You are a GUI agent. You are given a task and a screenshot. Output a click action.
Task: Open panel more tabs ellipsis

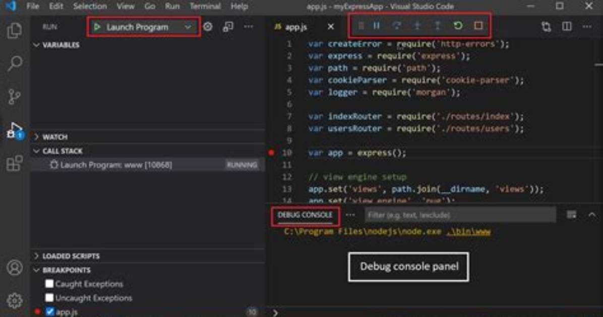(350, 215)
